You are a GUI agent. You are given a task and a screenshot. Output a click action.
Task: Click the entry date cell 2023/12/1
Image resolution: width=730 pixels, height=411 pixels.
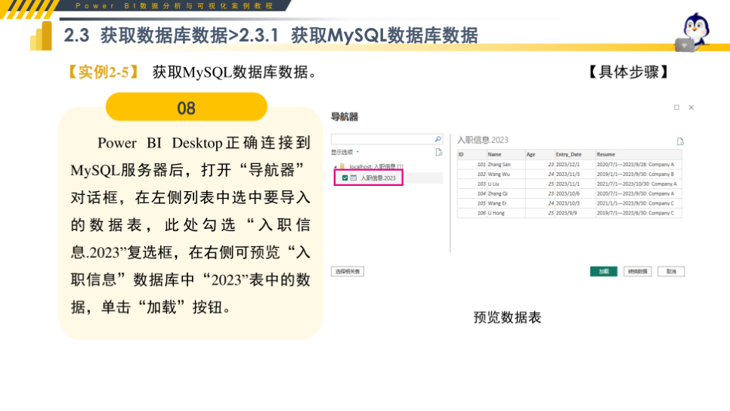coord(575,164)
